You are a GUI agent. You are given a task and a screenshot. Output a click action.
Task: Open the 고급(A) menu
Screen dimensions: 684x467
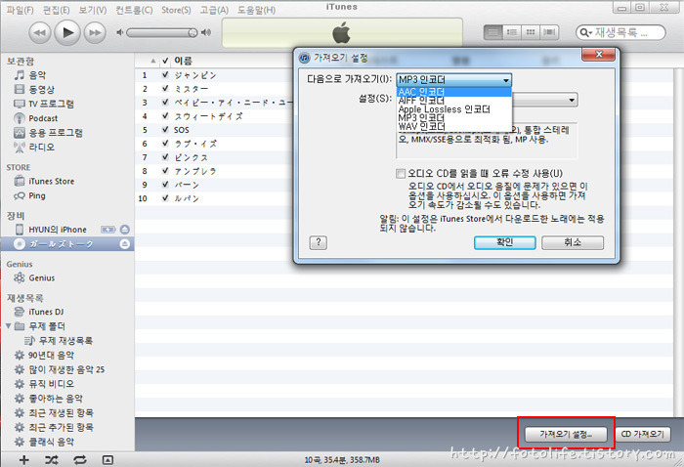(214, 10)
